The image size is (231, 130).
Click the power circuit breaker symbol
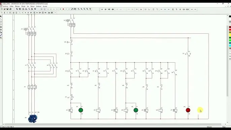tap(30, 31)
